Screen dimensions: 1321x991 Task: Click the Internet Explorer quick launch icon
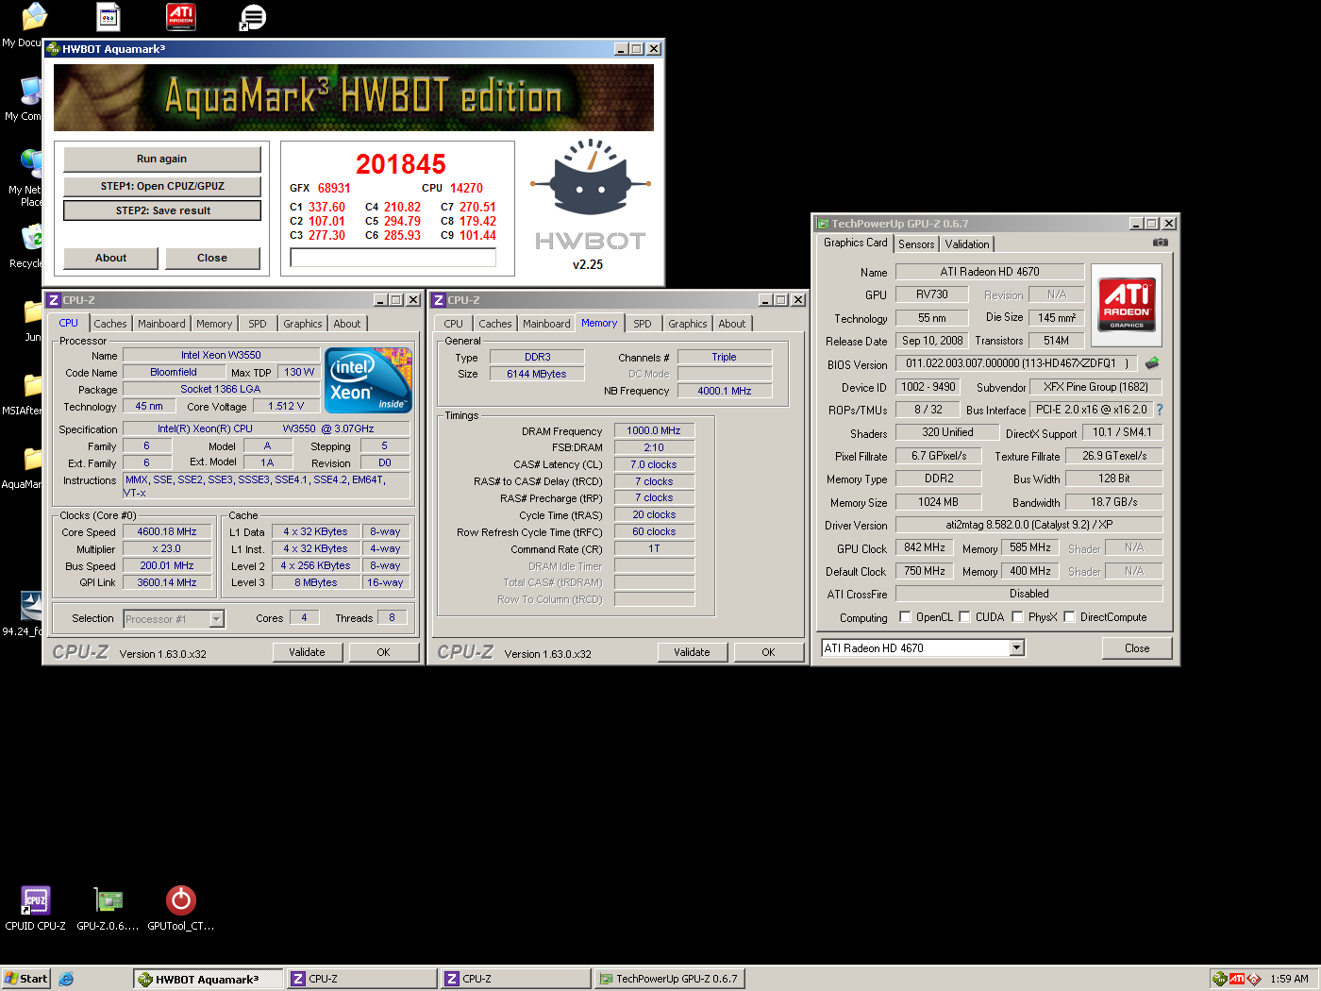(x=66, y=979)
